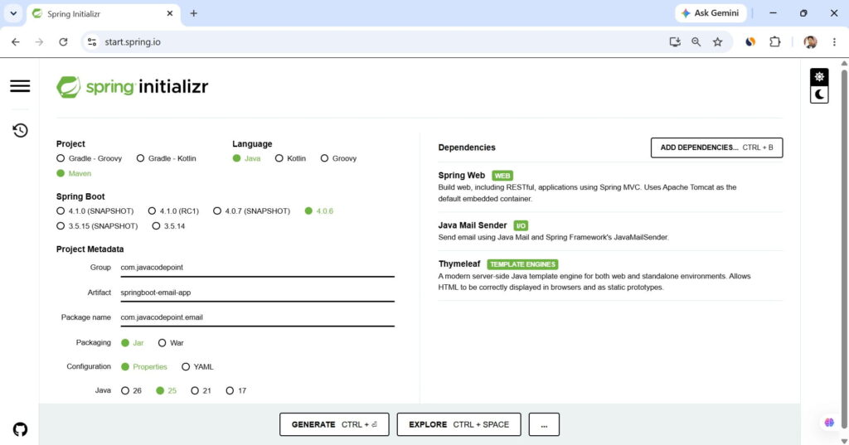The width and height of the screenshot is (849, 445).
Task: Close the Spring Initializr tab
Action: [169, 13]
